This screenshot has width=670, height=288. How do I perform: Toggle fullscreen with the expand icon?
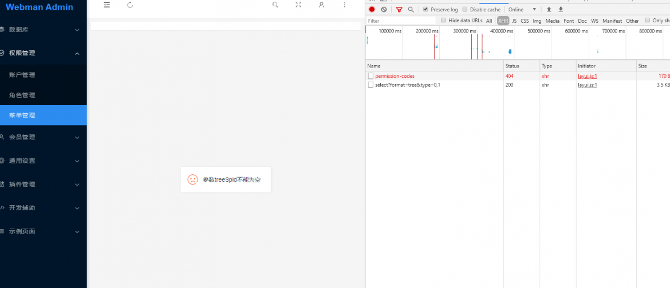point(298,5)
